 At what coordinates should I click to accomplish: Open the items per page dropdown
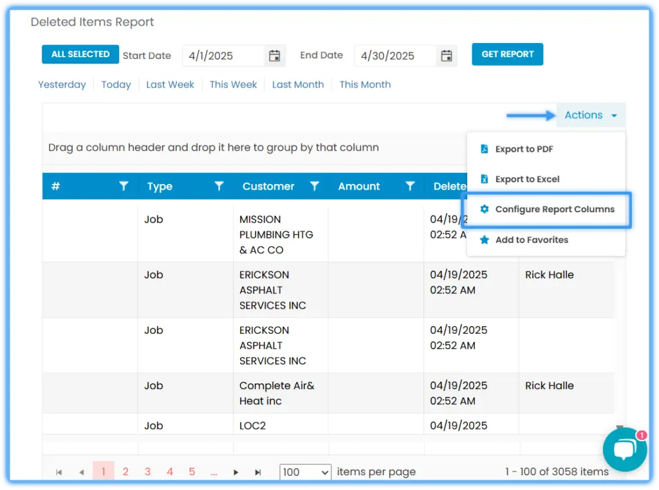305,473
